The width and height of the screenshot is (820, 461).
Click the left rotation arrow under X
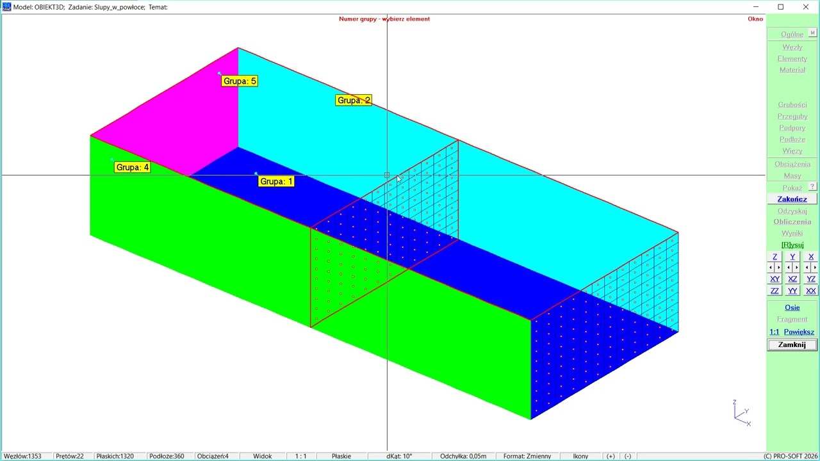[807, 268]
